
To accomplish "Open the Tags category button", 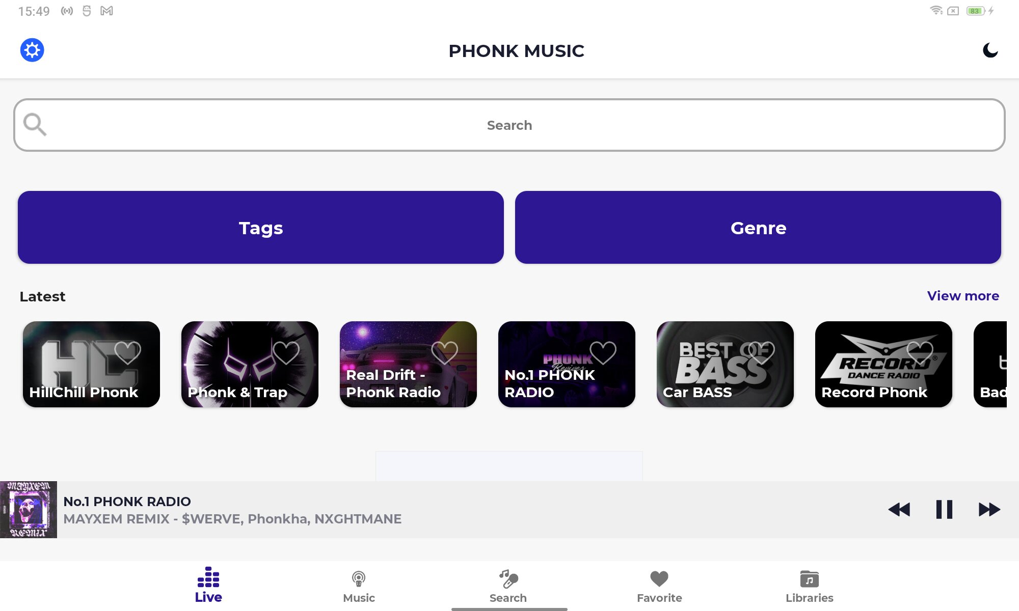I will [261, 228].
